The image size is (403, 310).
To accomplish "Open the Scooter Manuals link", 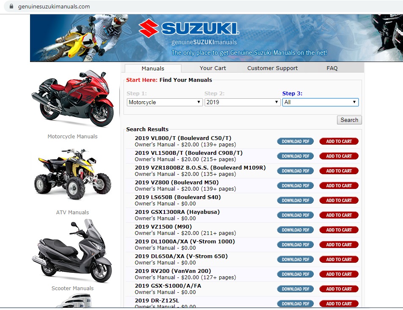I will coord(72,288).
